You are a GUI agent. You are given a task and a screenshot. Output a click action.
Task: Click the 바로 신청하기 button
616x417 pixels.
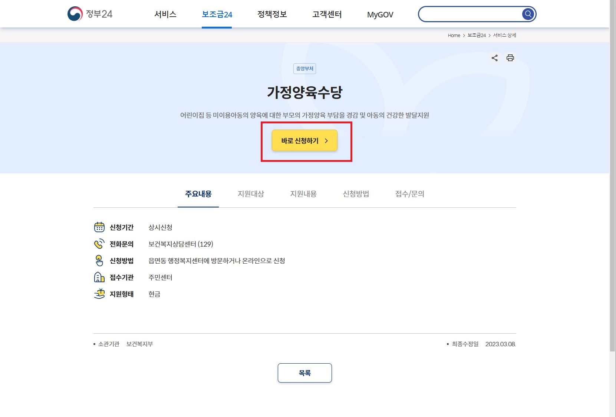pos(304,140)
